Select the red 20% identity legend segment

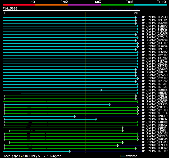point(19,5)
